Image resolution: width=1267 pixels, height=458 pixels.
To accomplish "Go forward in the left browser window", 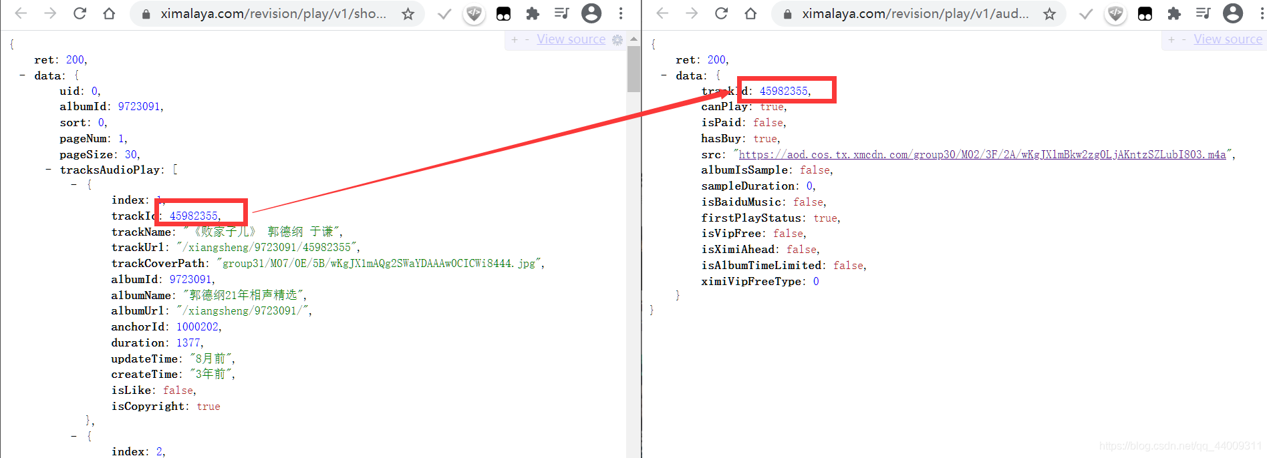I will [x=50, y=13].
